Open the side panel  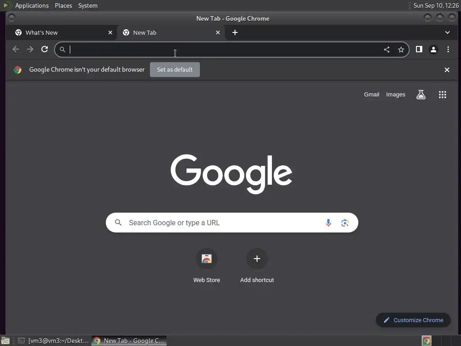click(419, 49)
